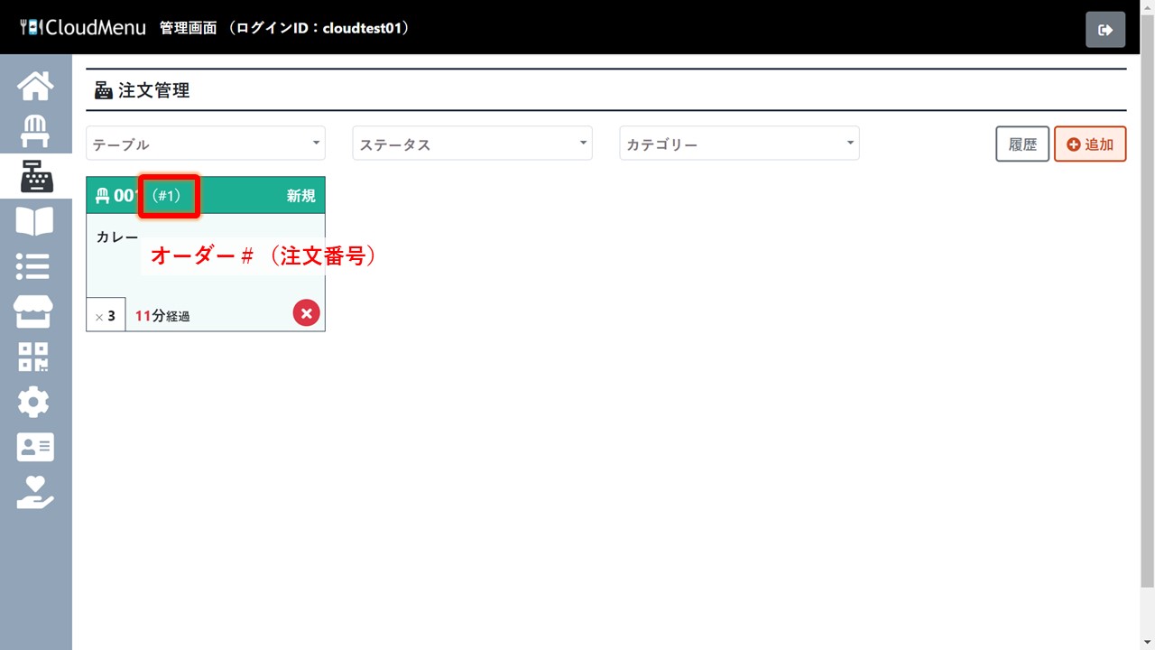The width and height of the screenshot is (1155, 650).
Task: Click the × 3 quantity box
Action: coord(106,315)
